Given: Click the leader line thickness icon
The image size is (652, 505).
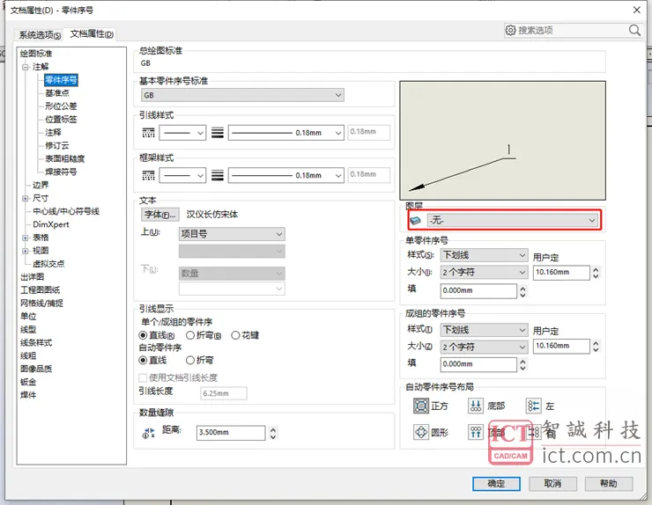Looking at the screenshot, I should click(x=218, y=133).
